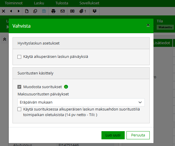Show info for Muodosta suoritukset
The width and height of the screenshot is (175, 146).
[x=66, y=87]
